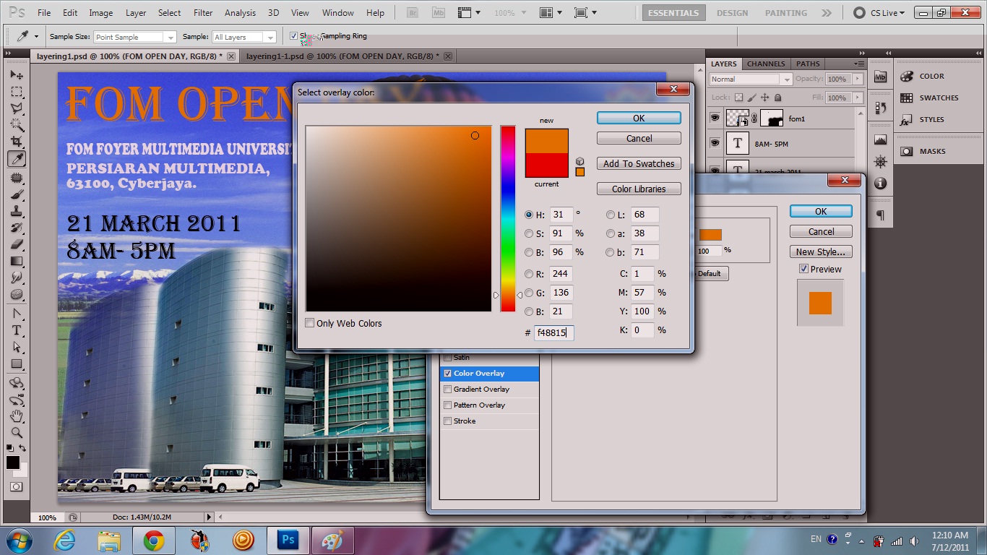Open the Filter menu
987x555 pixels.
(203, 13)
